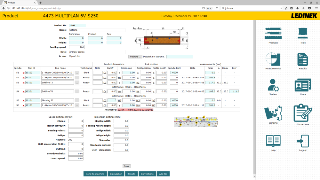
Task: Reload the page with the refresh icon
Action: pos(217,8)
